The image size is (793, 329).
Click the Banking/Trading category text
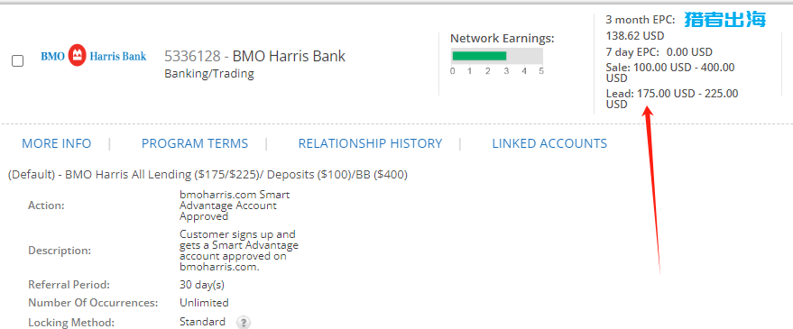209,74
